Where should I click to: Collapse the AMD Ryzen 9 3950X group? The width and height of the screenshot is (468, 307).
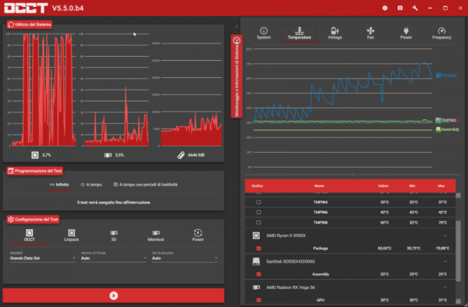pyautogui.click(x=445, y=235)
